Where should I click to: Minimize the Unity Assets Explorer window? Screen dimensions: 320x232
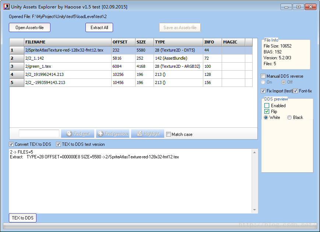pyautogui.click(x=286, y=7)
